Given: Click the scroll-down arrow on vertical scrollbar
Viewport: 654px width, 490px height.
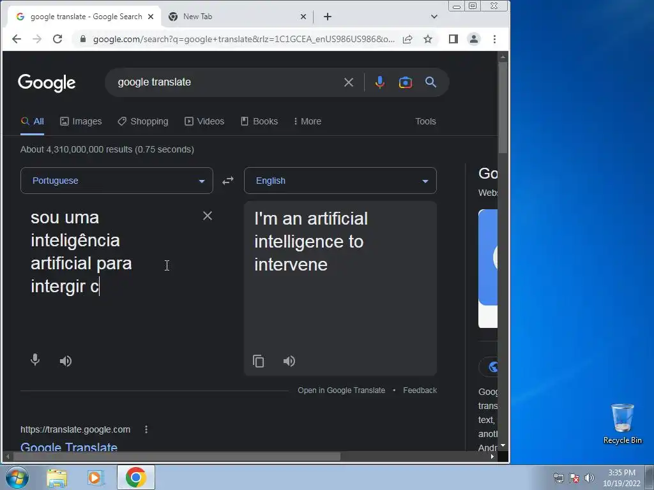Looking at the screenshot, I should point(503,445).
